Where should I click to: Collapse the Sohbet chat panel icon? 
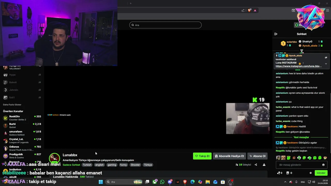(x=276, y=34)
